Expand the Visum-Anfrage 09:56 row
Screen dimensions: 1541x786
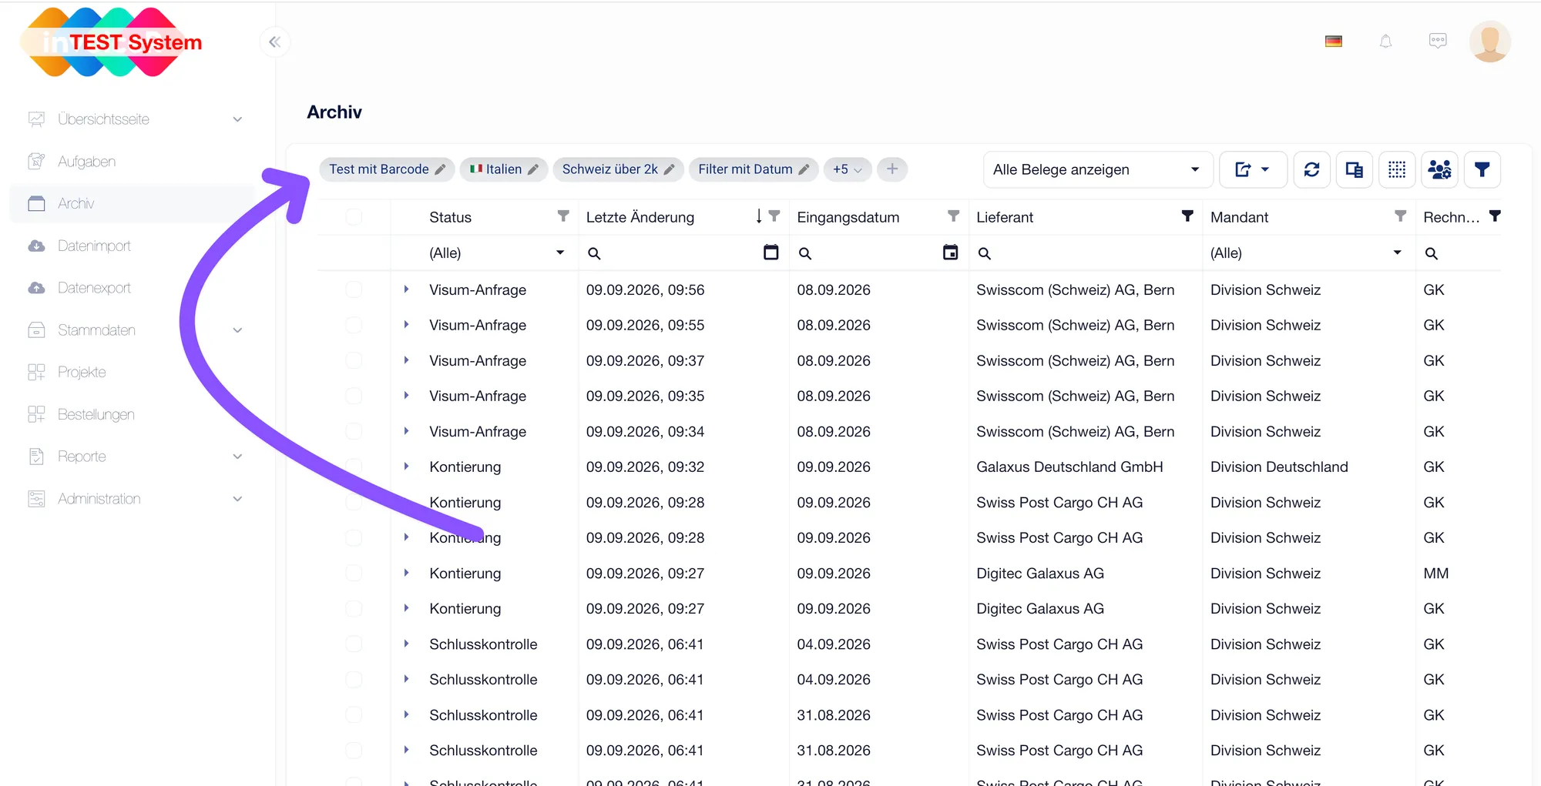[x=406, y=289]
